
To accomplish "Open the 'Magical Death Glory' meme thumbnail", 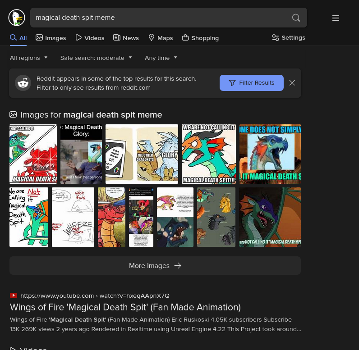I will click(x=81, y=154).
